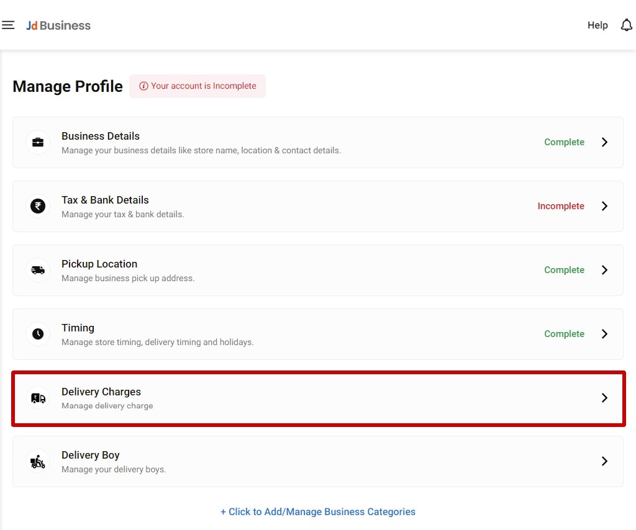The image size is (636, 530).
Task: Click the Jd Business logo
Action: coord(58,25)
